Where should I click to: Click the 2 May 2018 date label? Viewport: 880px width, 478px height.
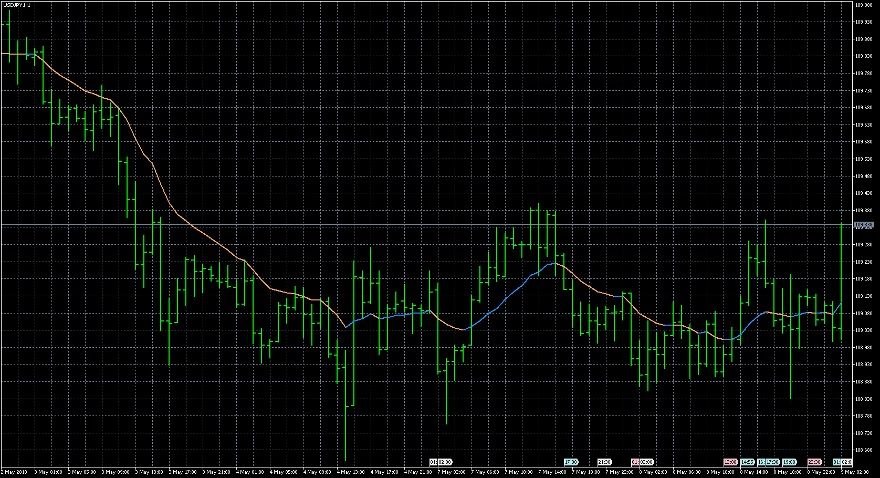pos(15,472)
